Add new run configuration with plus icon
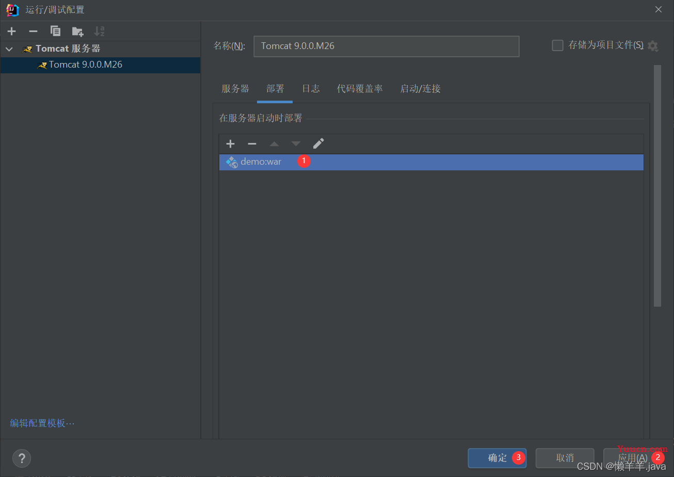 click(x=11, y=31)
